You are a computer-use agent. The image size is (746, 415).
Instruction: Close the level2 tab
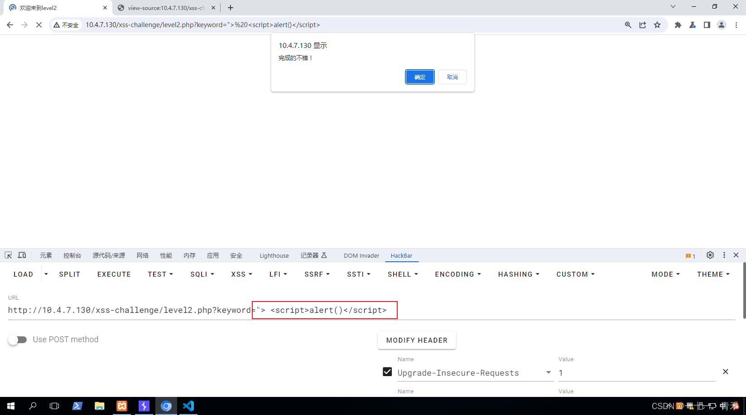(105, 8)
